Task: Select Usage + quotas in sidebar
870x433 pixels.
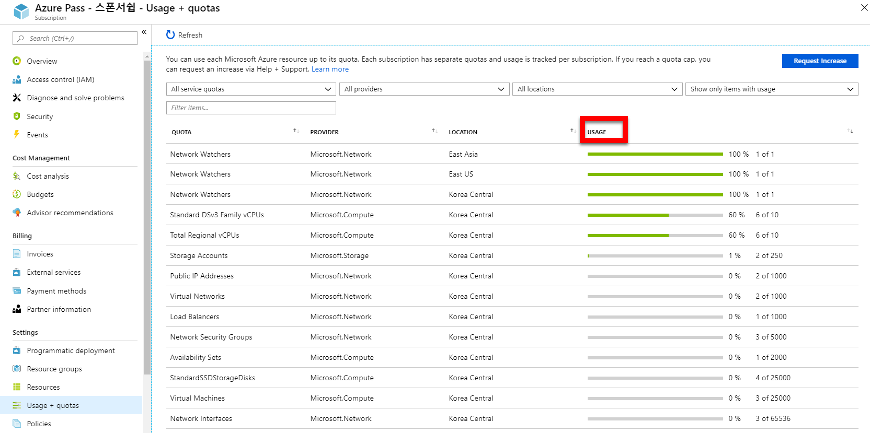Action: pyautogui.click(x=71, y=405)
